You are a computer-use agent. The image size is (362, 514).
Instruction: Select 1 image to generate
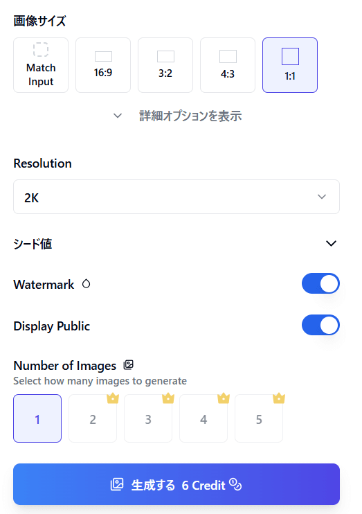click(x=37, y=418)
